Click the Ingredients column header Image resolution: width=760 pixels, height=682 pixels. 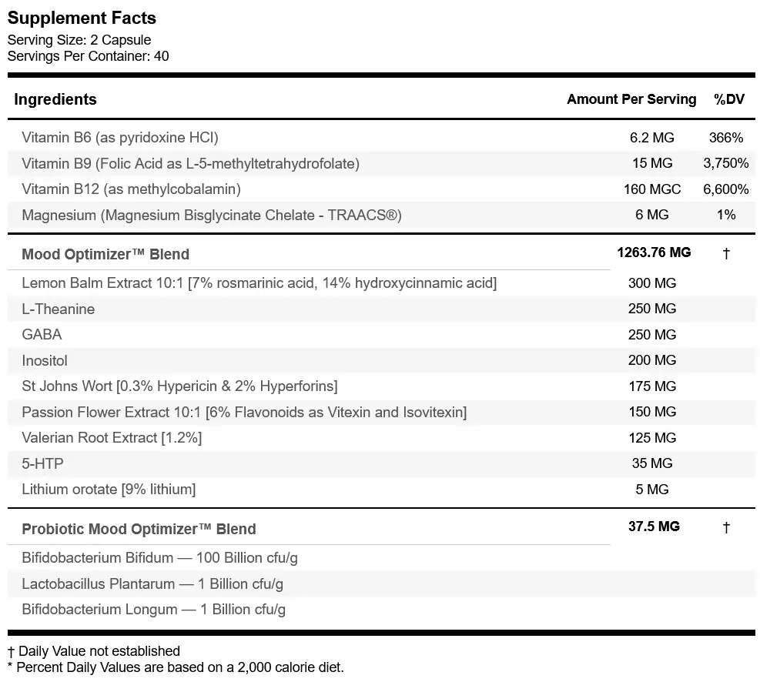coord(55,99)
